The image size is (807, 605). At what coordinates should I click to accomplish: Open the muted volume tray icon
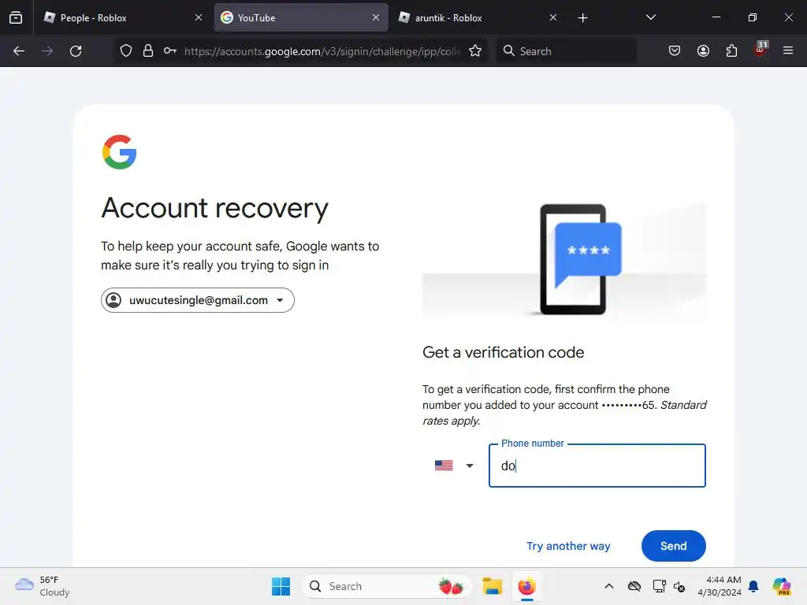point(679,586)
